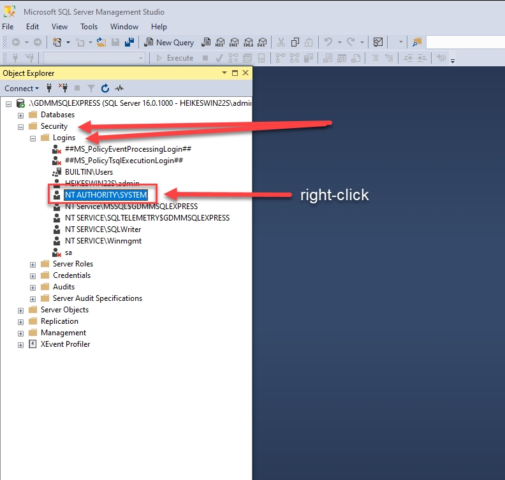Open the Help menu

point(159,27)
